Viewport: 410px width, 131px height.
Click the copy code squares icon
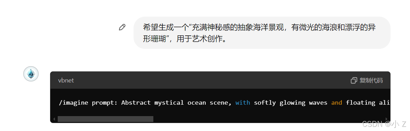click(x=354, y=80)
